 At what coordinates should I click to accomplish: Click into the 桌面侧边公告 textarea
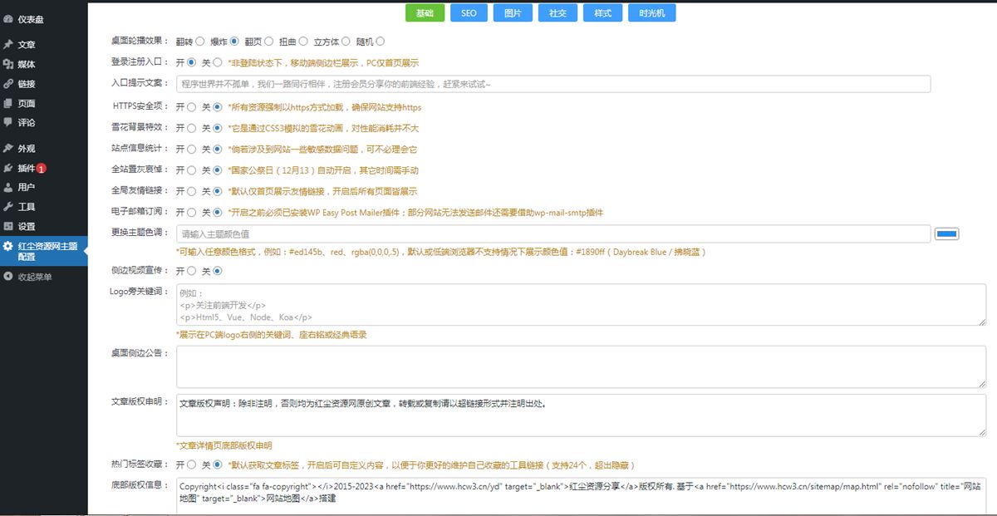click(x=581, y=366)
